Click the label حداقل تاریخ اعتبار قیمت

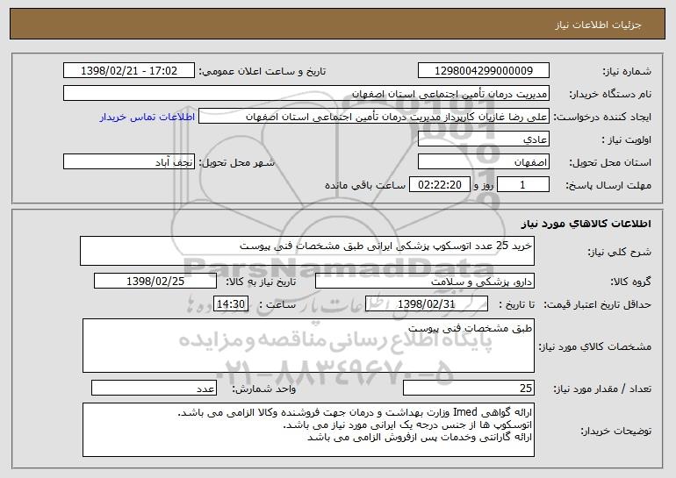point(597,304)
